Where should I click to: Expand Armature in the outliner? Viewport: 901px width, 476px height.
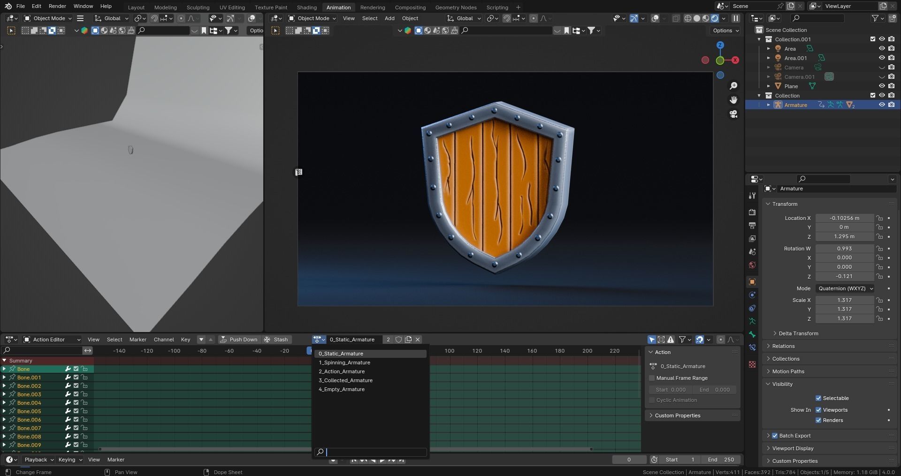click(769, 105)
